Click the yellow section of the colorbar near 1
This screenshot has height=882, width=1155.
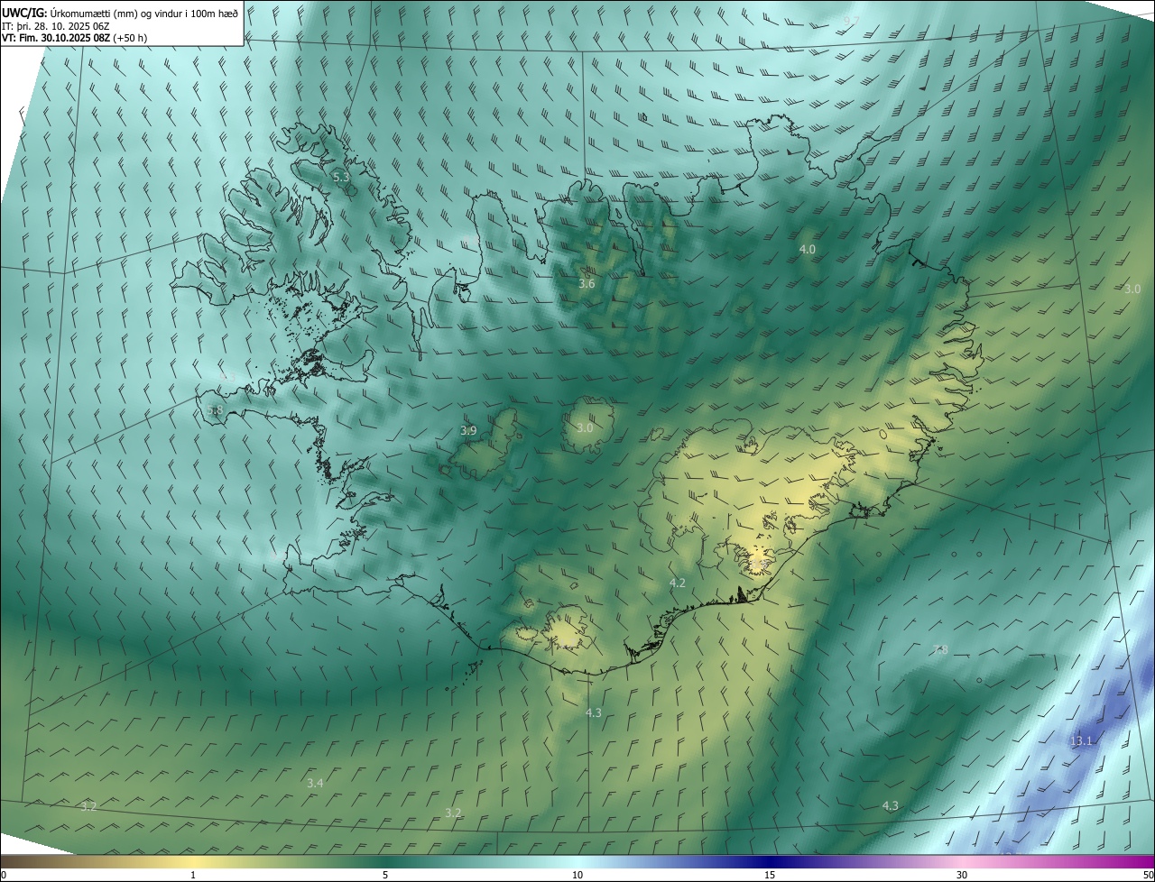tap(193, 861)
